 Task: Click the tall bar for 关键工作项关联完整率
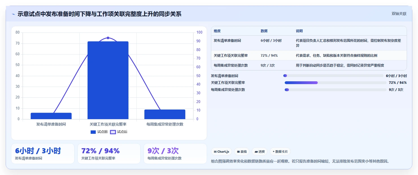[108, 80]
